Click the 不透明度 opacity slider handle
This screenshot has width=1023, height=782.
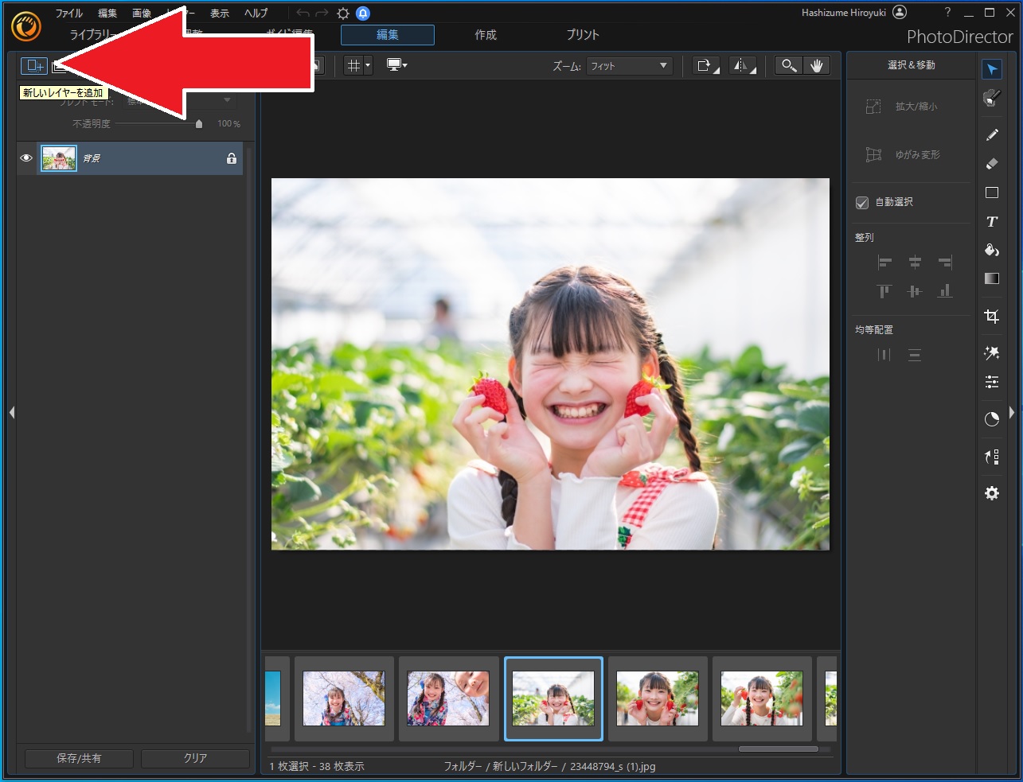(199, 124)
